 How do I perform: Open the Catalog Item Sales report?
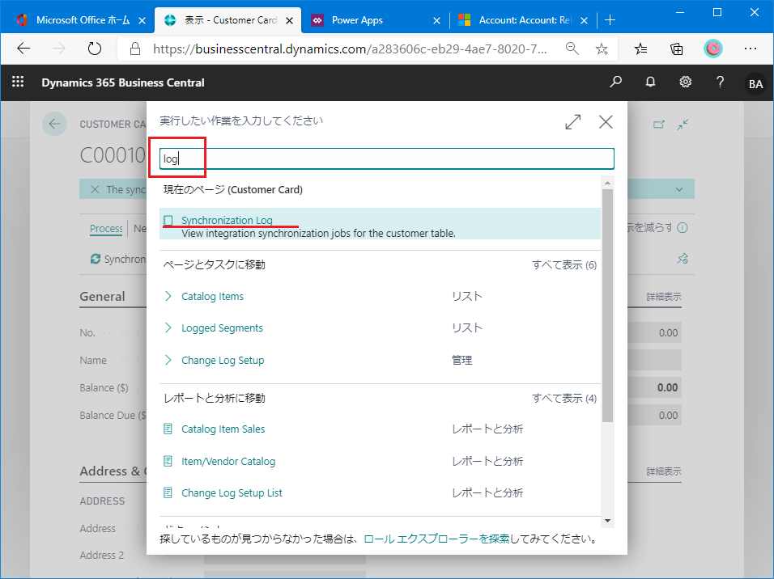click(223, 429)
